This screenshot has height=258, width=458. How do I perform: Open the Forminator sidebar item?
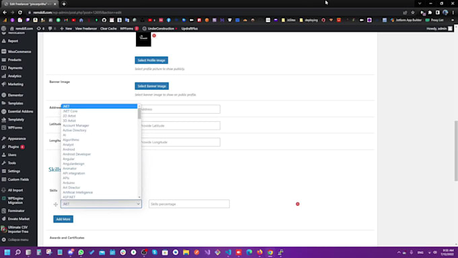[x=16, y=211]
